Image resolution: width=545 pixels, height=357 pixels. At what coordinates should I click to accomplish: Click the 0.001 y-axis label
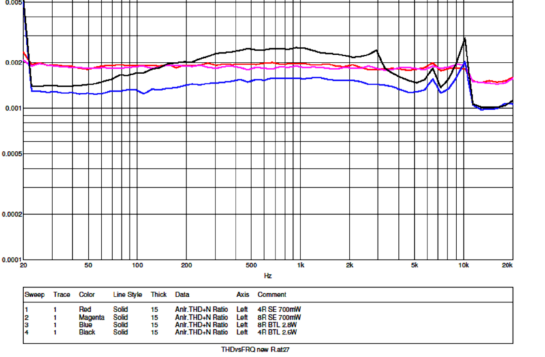[x=12, y=109]
